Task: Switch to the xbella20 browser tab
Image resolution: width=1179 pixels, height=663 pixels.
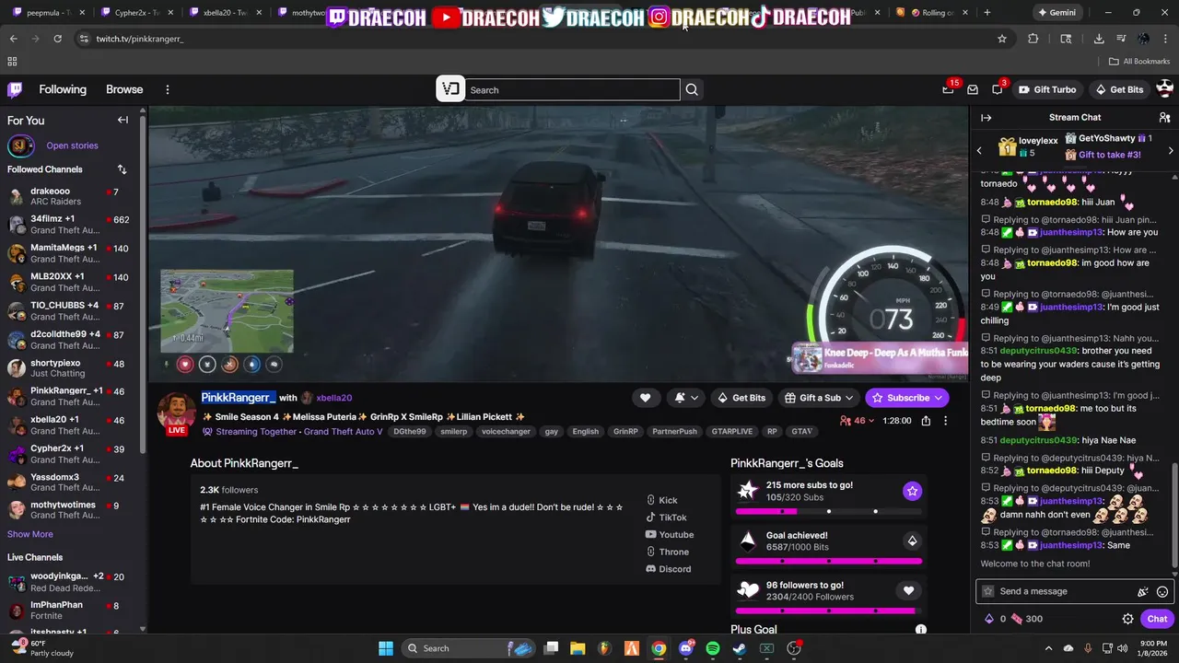Action: pyautogui.click(x=221, y=13)
